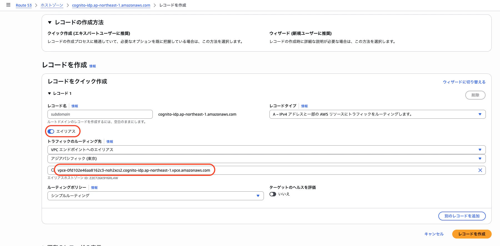Select ウィザード (新規ユーザーに推奨) option
Viewport: 500px width, 246px height.
click(300, 33)
